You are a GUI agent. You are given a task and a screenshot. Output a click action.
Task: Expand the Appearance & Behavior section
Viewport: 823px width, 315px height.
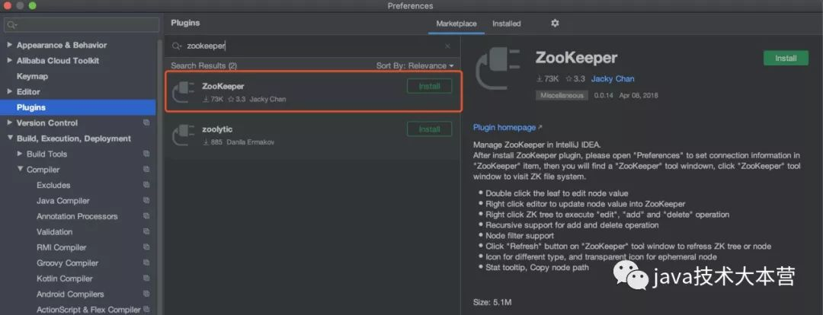tap(10, 45)
